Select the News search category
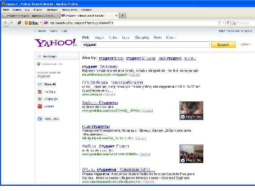 coord(158,37)
